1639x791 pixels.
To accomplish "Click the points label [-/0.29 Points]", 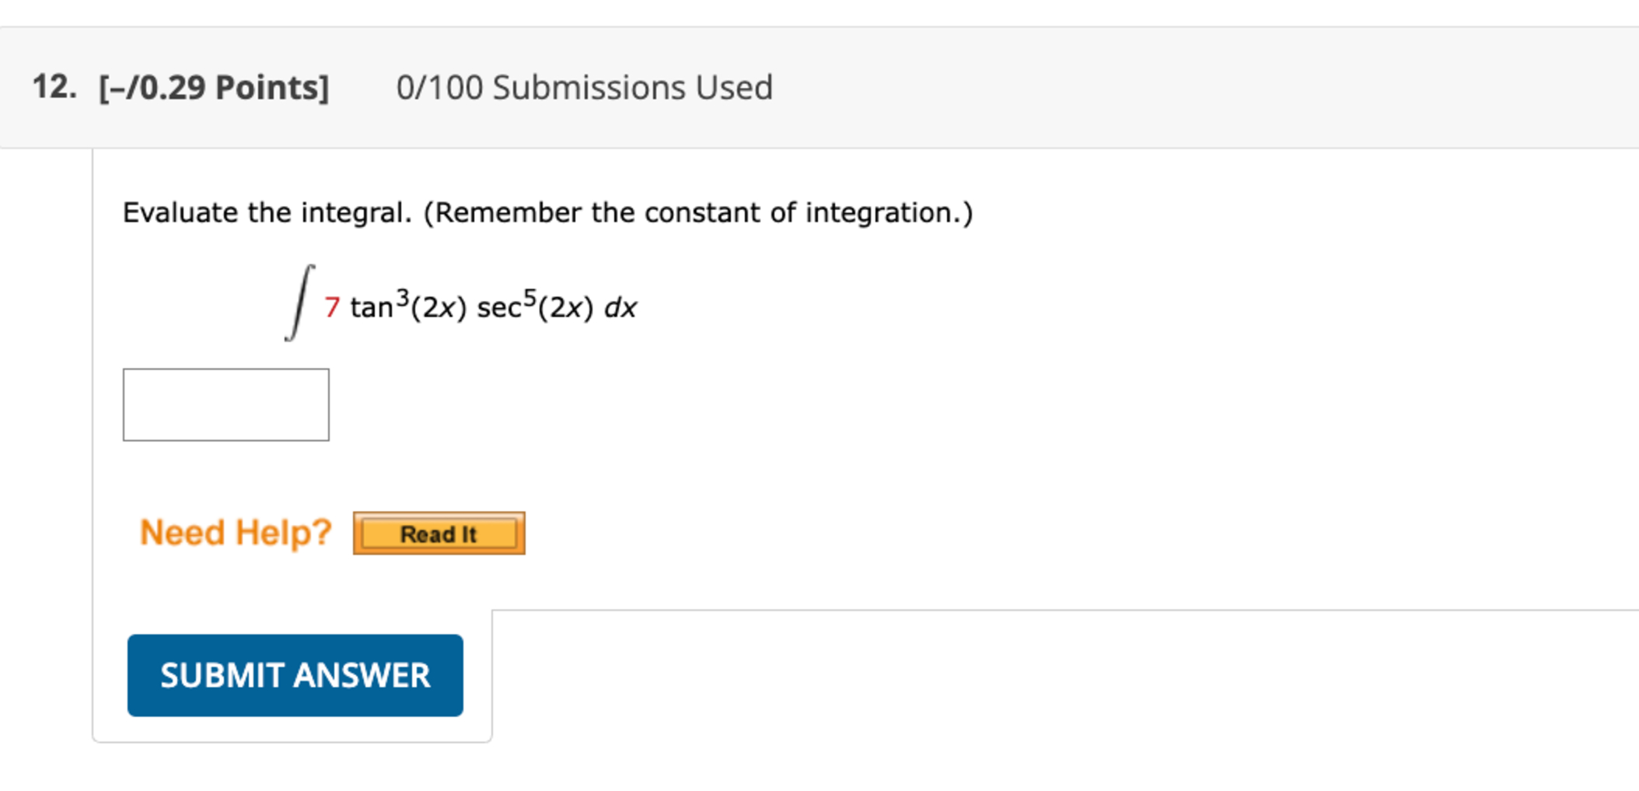I will (214, 87).
